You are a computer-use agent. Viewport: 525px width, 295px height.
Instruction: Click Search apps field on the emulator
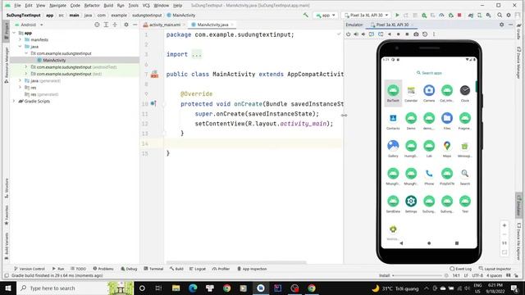pyautogui.click(x=429, y=73)
